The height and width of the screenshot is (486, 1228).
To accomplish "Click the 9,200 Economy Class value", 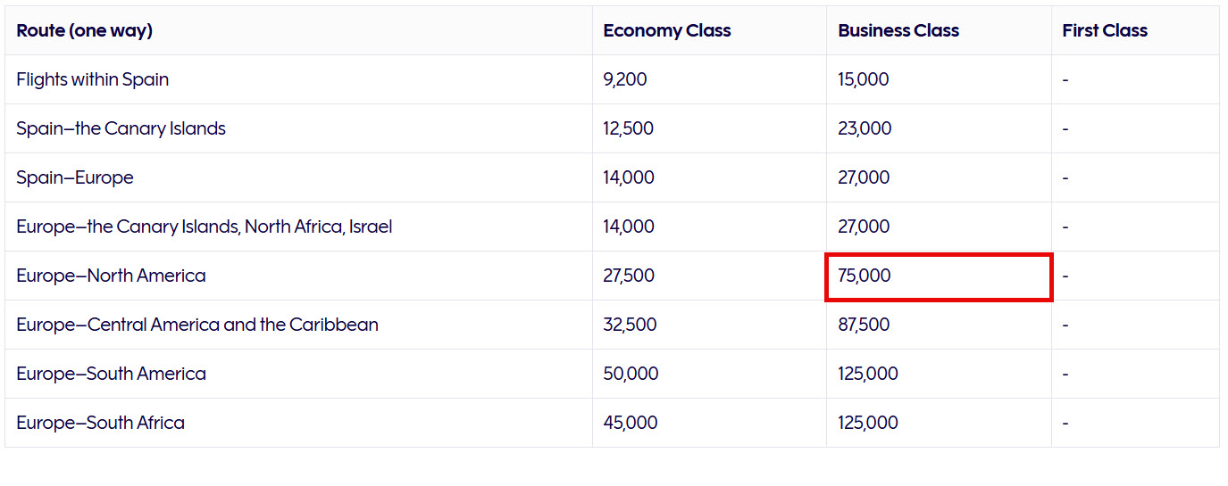I will pos(625,79).
